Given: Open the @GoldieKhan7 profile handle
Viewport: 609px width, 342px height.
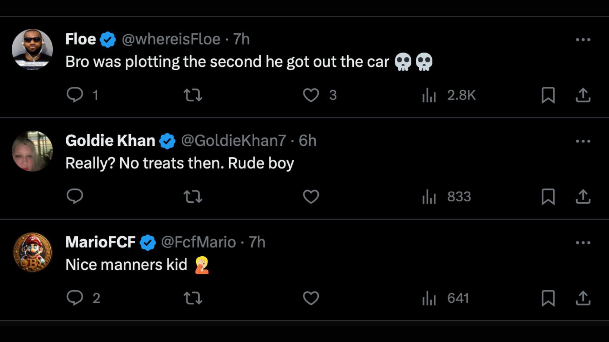Looking at the screenshot, I should point(233,141).
